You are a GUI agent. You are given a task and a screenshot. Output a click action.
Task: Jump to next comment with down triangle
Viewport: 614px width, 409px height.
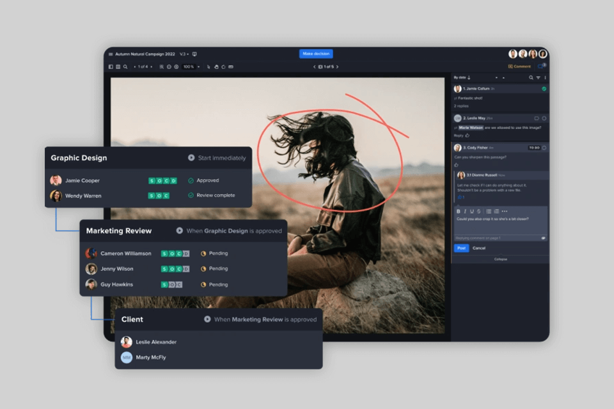pyautogui.click(x=496, y=78)
